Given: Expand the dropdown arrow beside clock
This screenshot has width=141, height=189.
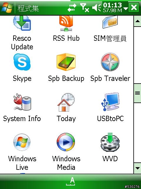Looking at the screenshot, I should (x=126, y=9).
